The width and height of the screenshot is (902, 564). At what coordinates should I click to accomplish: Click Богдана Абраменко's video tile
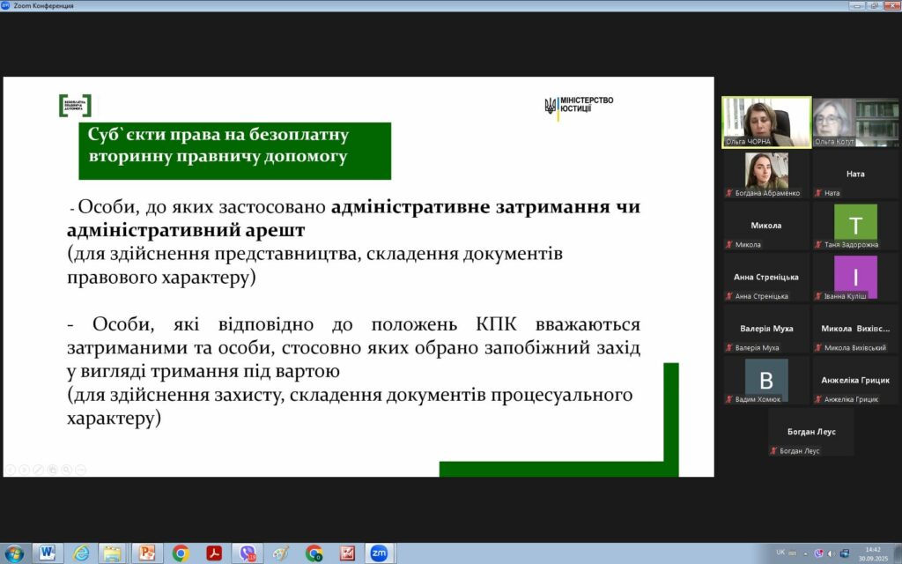click(766, 174)
